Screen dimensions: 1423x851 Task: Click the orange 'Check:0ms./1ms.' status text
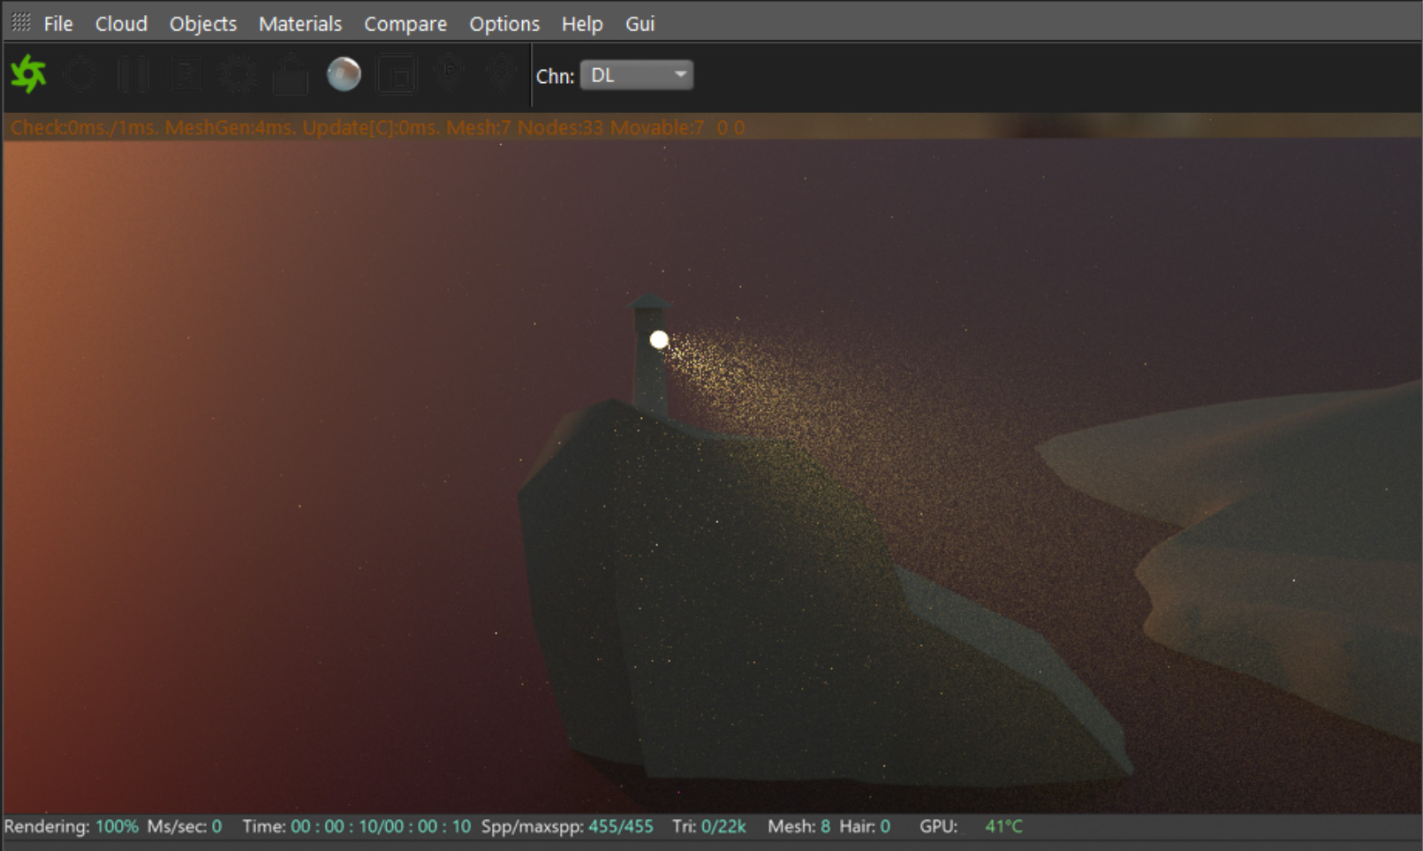pos(84,127)
